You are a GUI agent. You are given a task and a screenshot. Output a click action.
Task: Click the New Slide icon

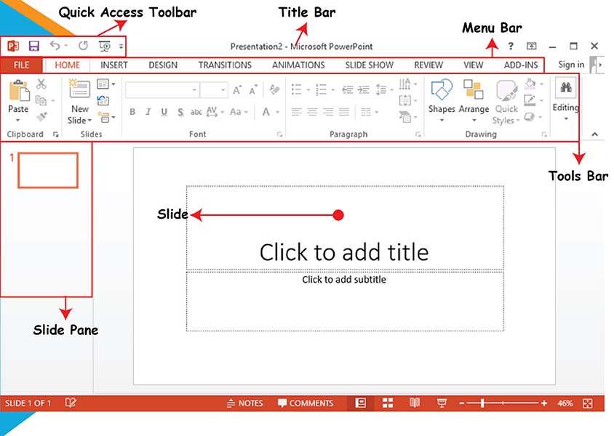click(79, 89)
